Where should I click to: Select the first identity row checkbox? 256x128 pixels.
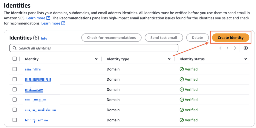15,69
